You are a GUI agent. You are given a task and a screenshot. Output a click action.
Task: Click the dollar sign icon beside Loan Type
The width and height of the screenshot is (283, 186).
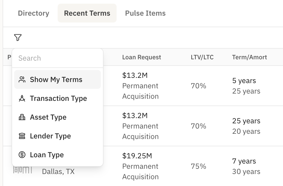click(x=21, y=155)
